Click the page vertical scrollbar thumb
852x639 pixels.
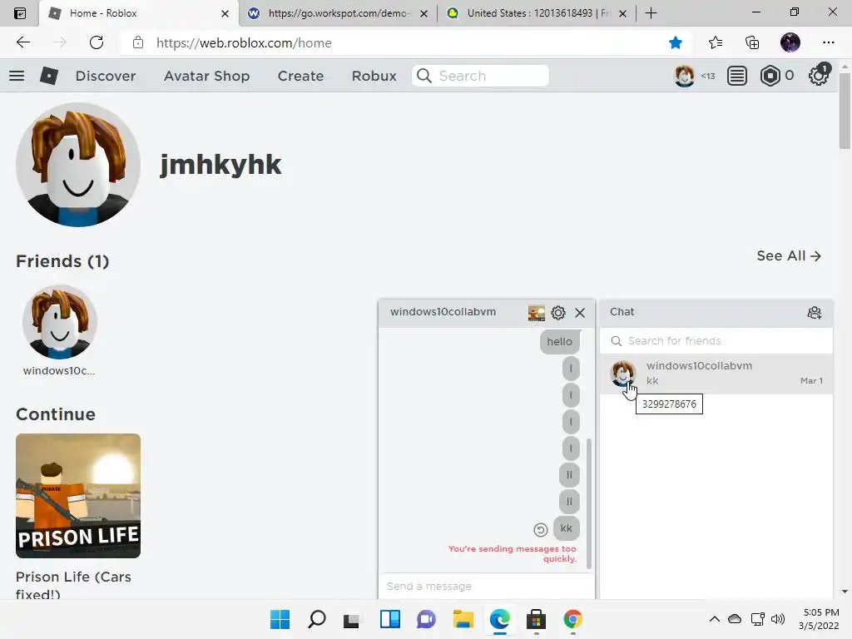[845, 111]
